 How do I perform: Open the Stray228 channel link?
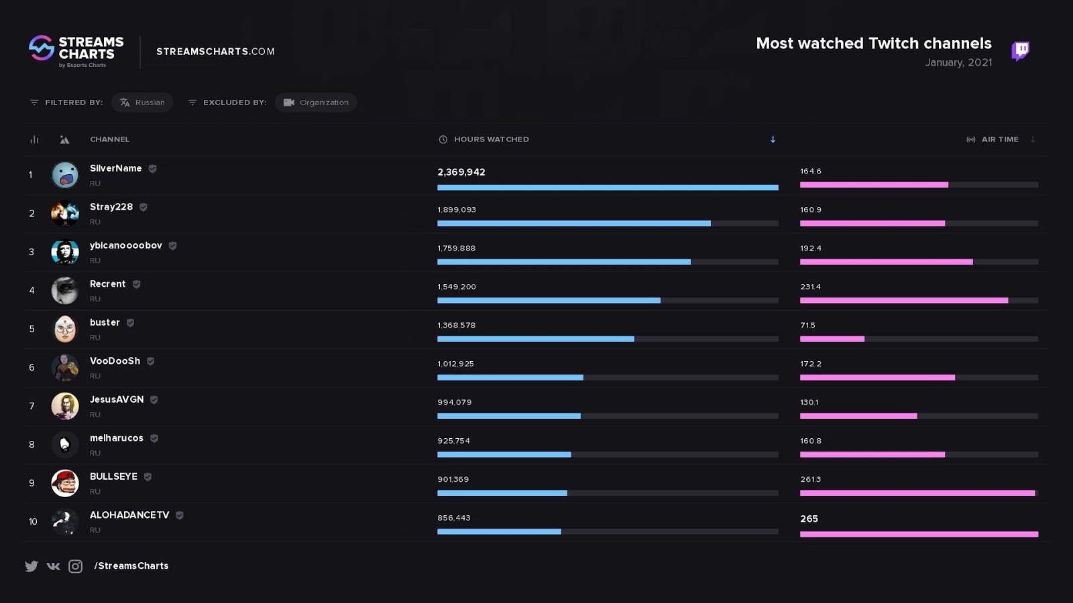(x=111, y=207)
